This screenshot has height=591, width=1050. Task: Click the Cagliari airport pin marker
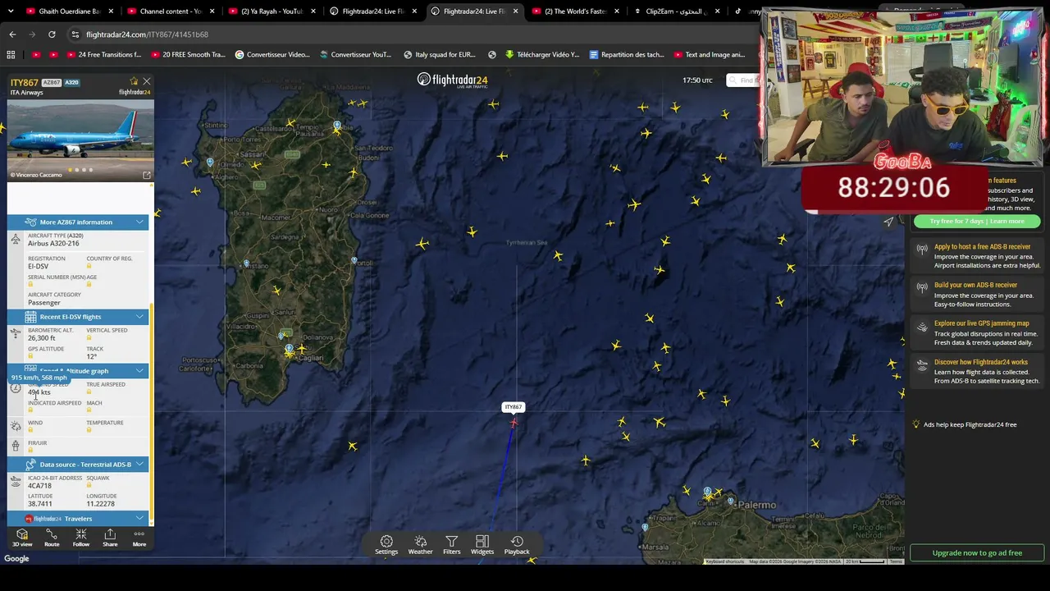[289, 350]
